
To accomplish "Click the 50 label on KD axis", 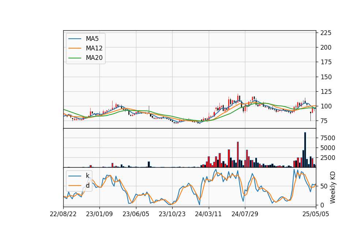I will coord(324,186).
